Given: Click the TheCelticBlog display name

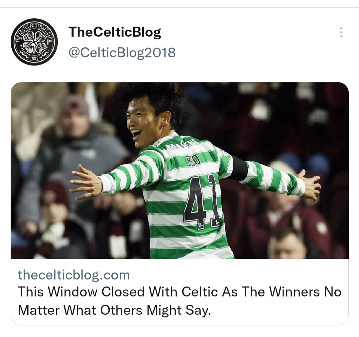Looking at the screenshot, I should 115,32.
